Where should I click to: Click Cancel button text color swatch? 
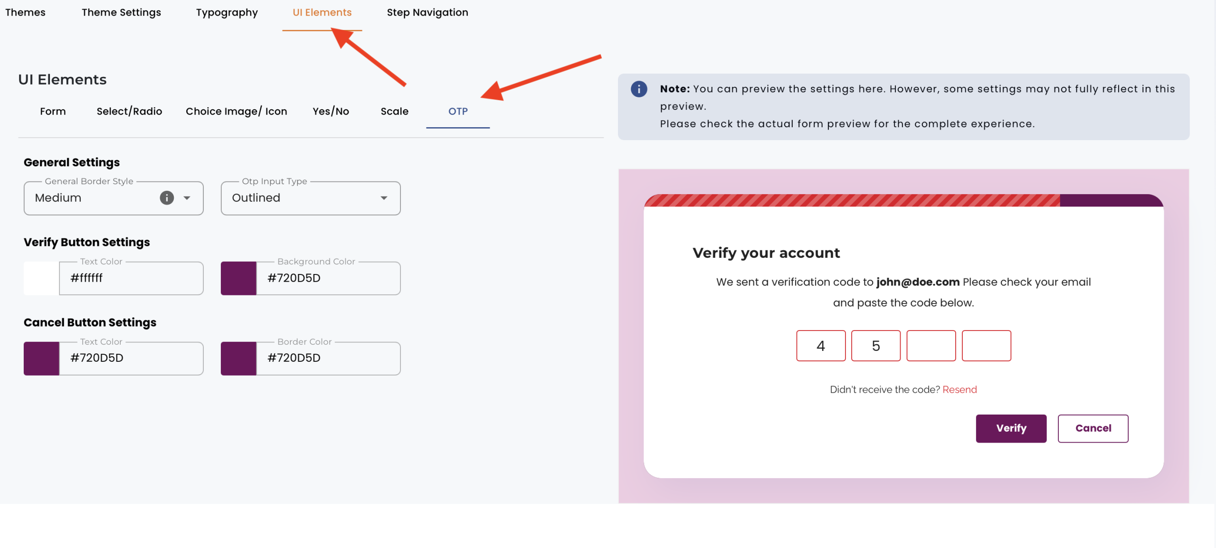(41, 359)
